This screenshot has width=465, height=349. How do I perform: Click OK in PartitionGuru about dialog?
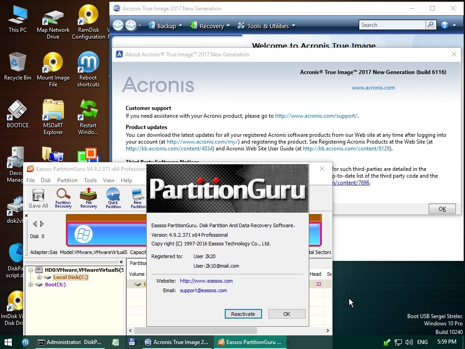(x=287, y=314)
